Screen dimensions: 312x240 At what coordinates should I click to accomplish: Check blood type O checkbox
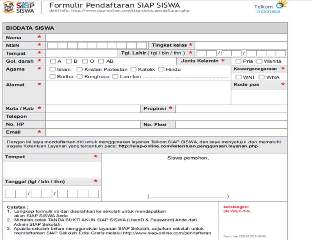(x=85, y=61)
